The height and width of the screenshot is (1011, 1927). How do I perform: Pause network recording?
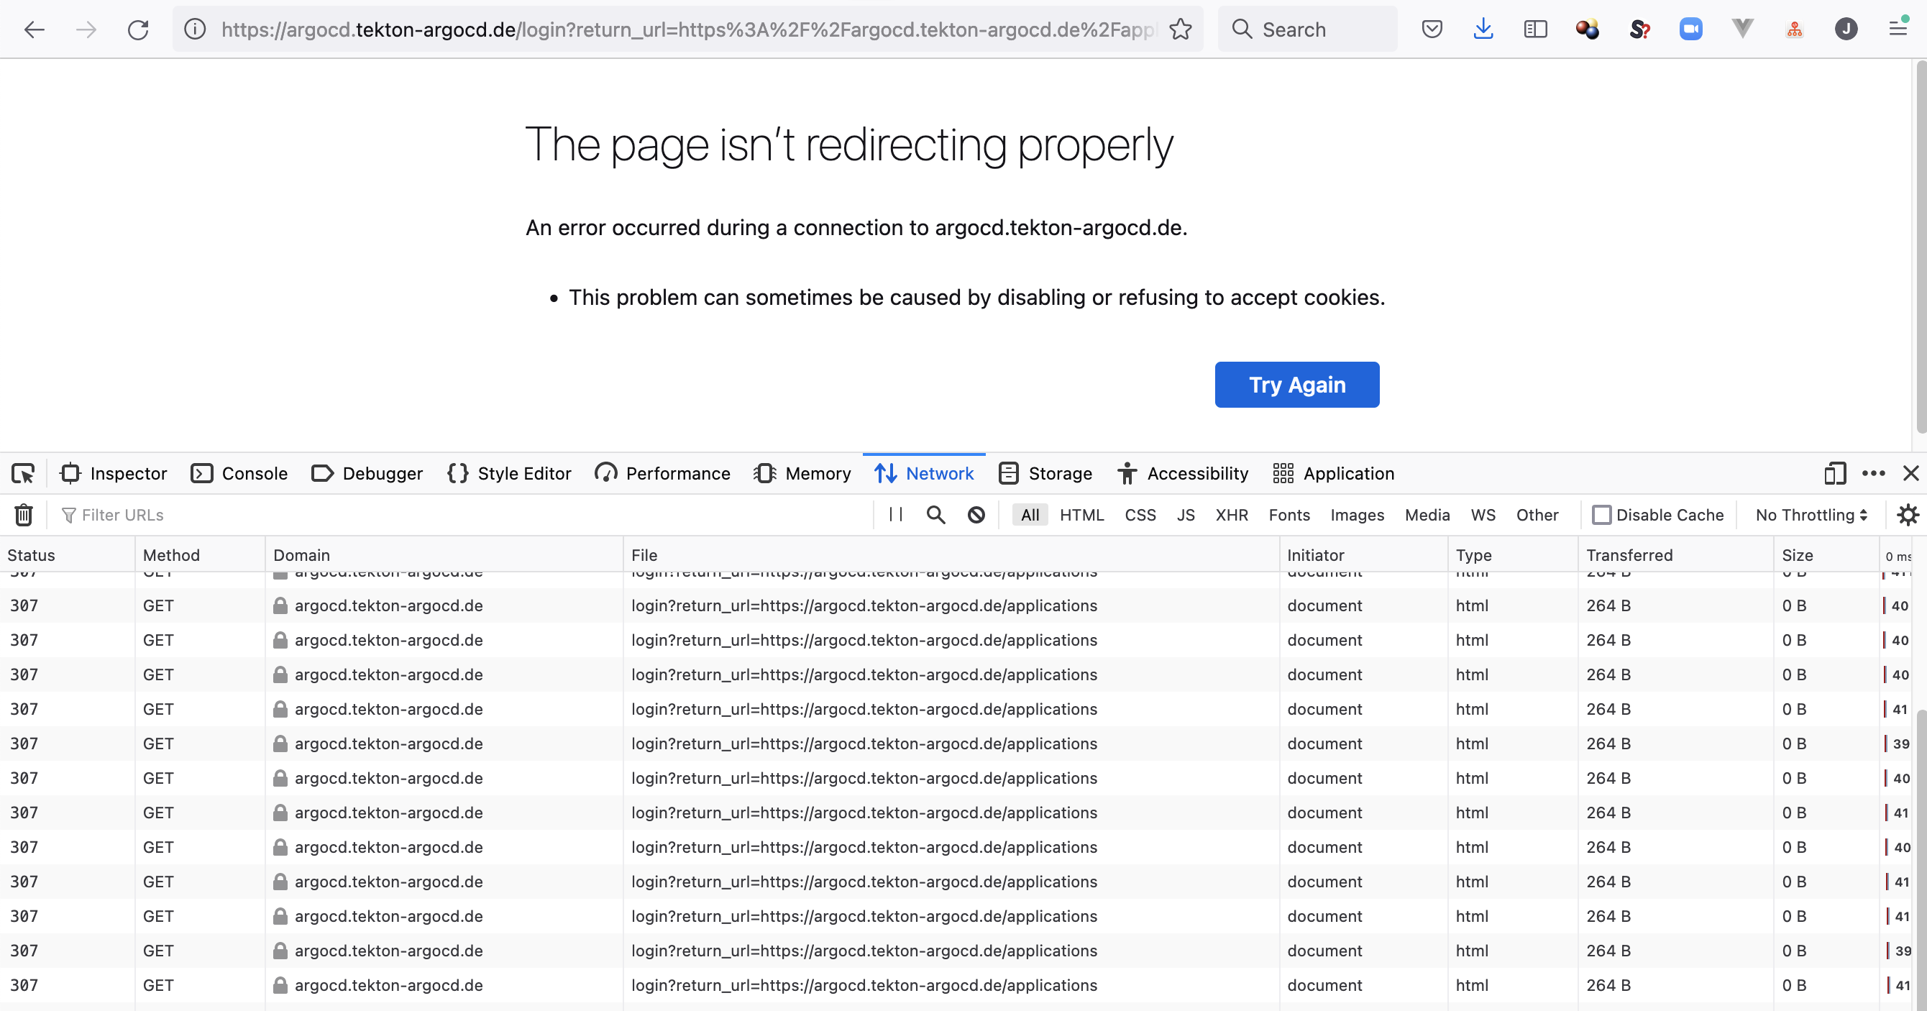pyautogui.click(x=895, y=515)
